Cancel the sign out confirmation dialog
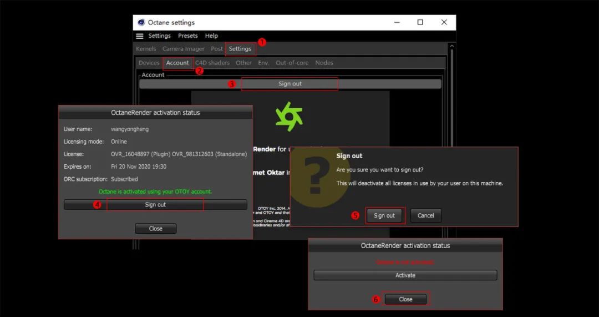The width and height of the screenshot is (599, 317). tap(425, 215)
